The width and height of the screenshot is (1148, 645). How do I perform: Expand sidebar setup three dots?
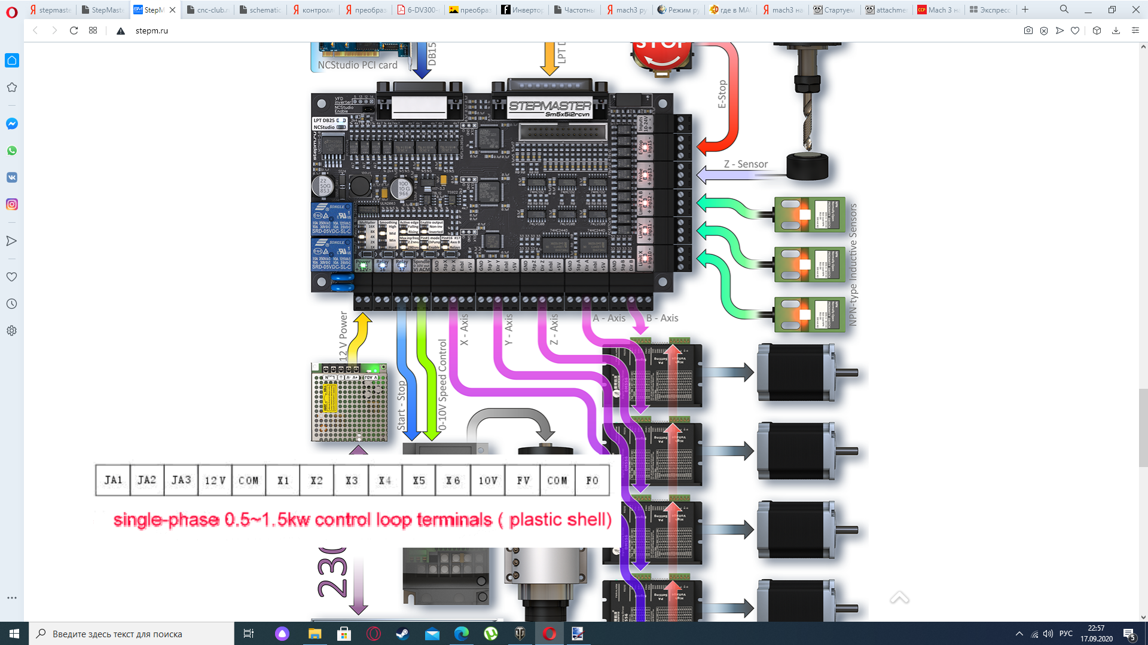[x=12, y=598]
